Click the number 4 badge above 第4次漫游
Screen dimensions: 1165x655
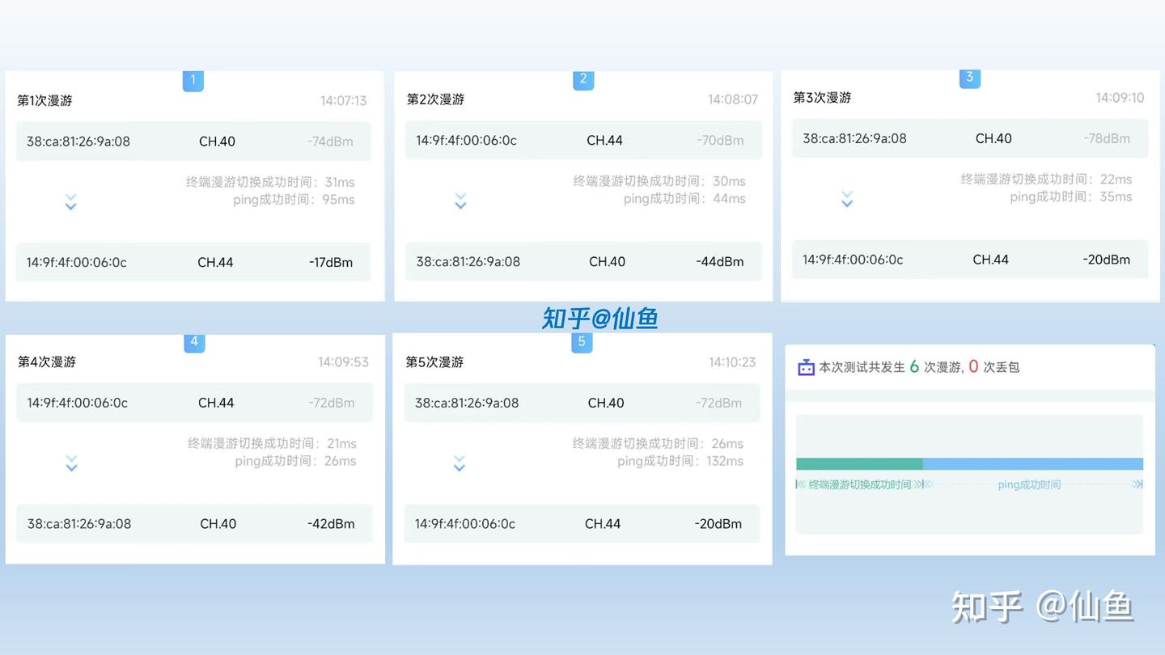(x=194, y=341)
